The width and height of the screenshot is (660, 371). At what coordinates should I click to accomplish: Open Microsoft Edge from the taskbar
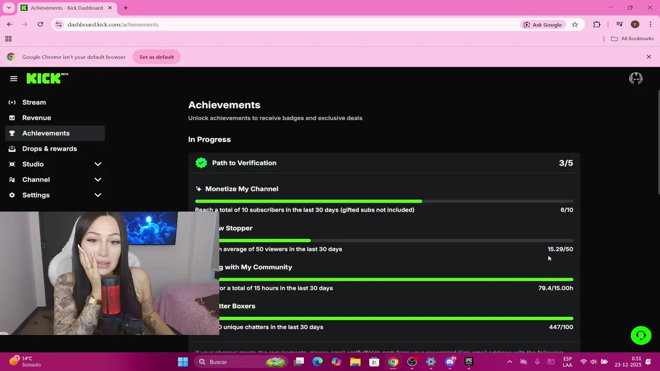(318, 362)
